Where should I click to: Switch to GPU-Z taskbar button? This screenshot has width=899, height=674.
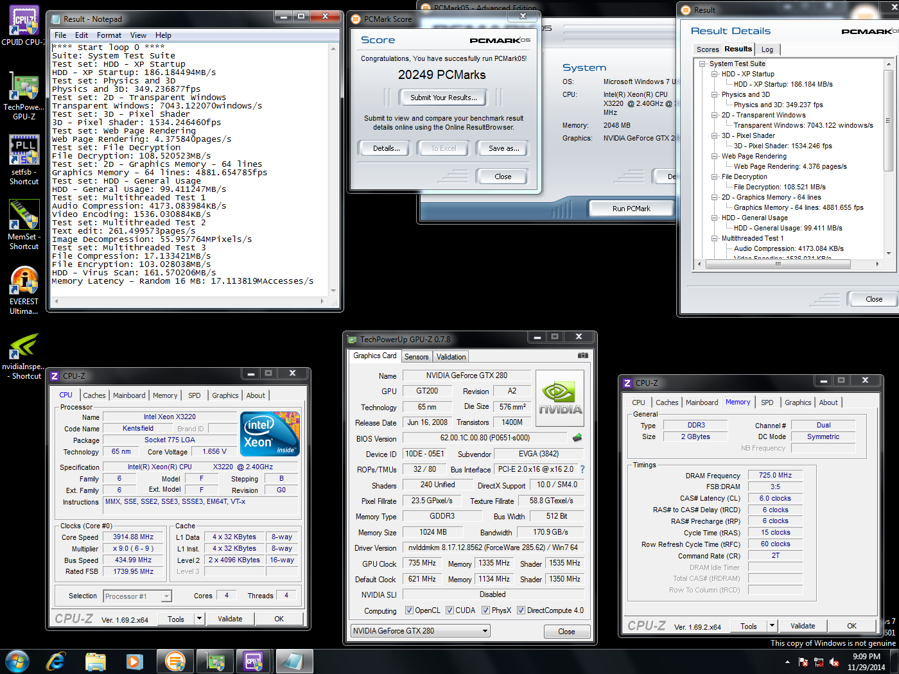[x=215, y=661]
